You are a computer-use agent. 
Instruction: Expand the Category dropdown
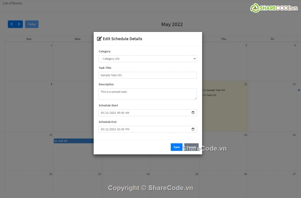coord(148,59)
